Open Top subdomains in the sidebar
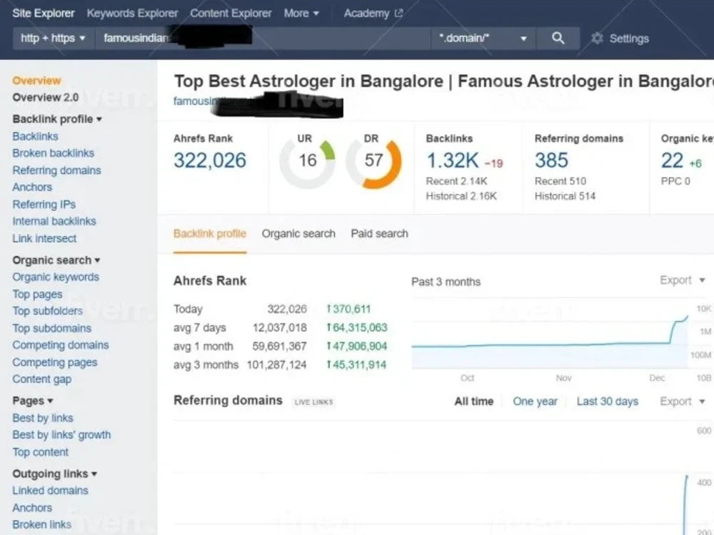The image size is (714, 535). click(x=52, y=328)
